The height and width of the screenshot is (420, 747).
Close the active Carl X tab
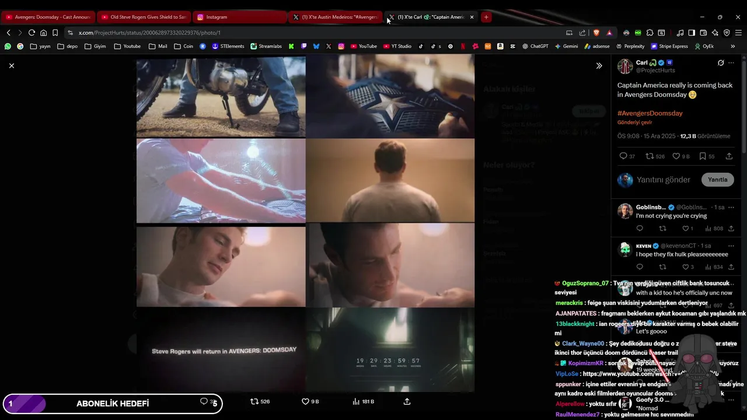(x=472, y=17)
